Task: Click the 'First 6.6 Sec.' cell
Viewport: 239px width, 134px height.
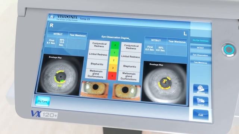Action: 150,48
